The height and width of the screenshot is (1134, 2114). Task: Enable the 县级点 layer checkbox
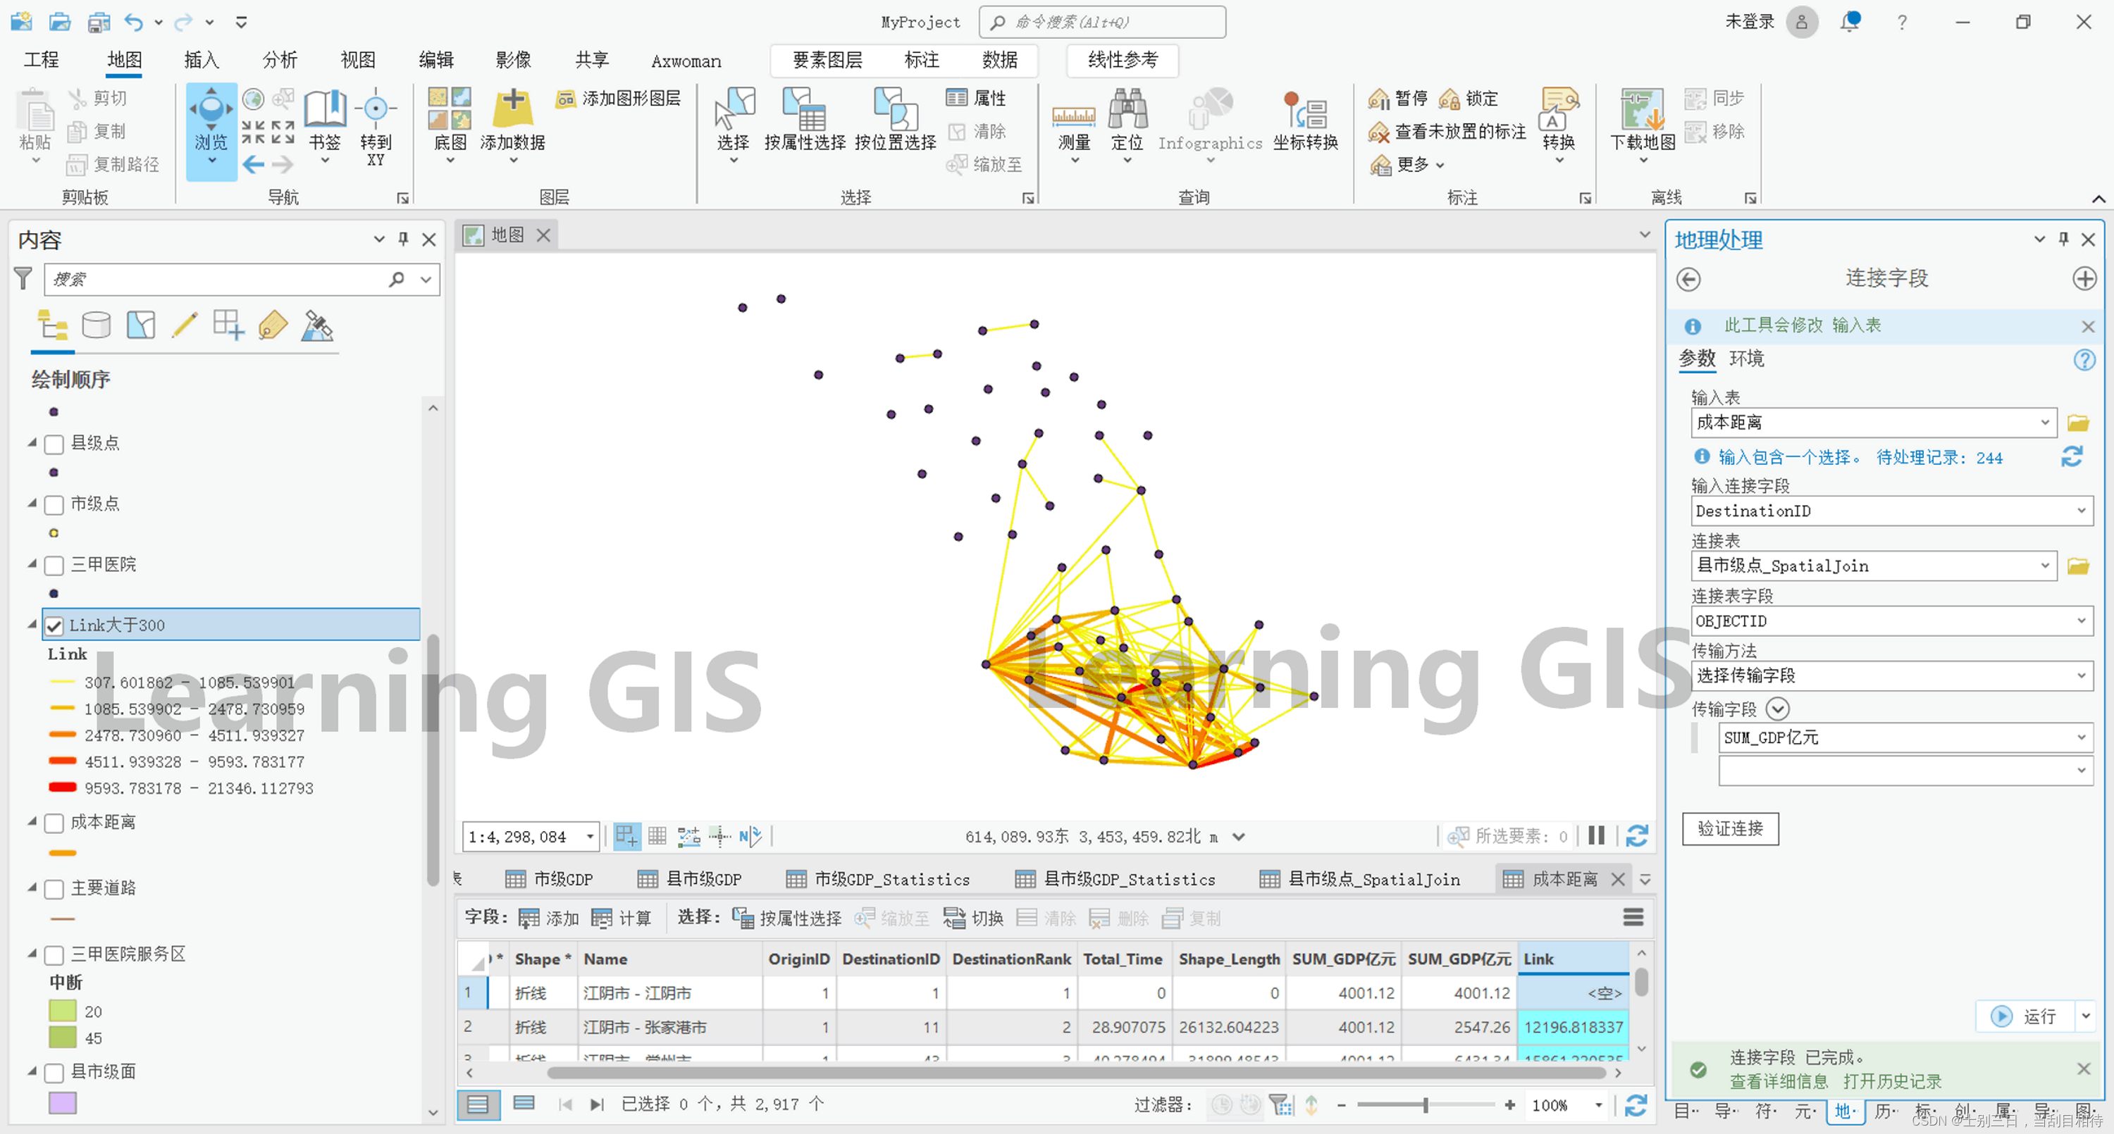tap(54, 444)
